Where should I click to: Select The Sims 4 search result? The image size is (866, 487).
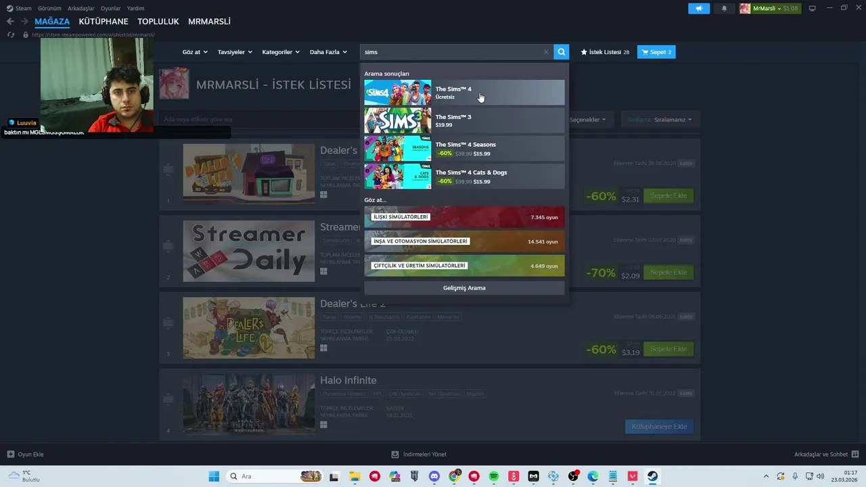[464, 93]
